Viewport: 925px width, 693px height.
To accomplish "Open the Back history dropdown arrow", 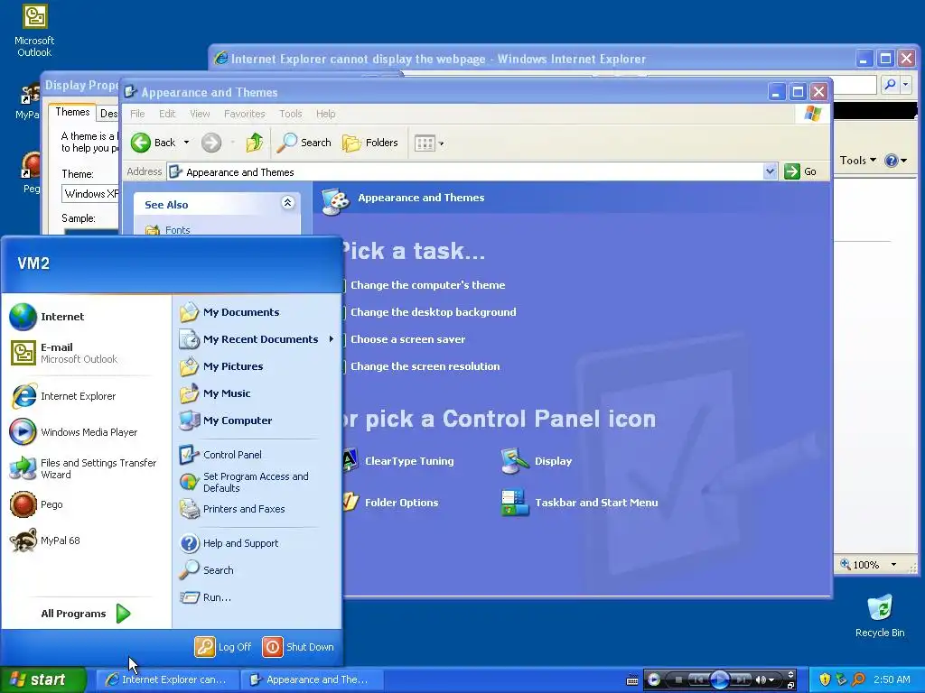I will 186,142.
